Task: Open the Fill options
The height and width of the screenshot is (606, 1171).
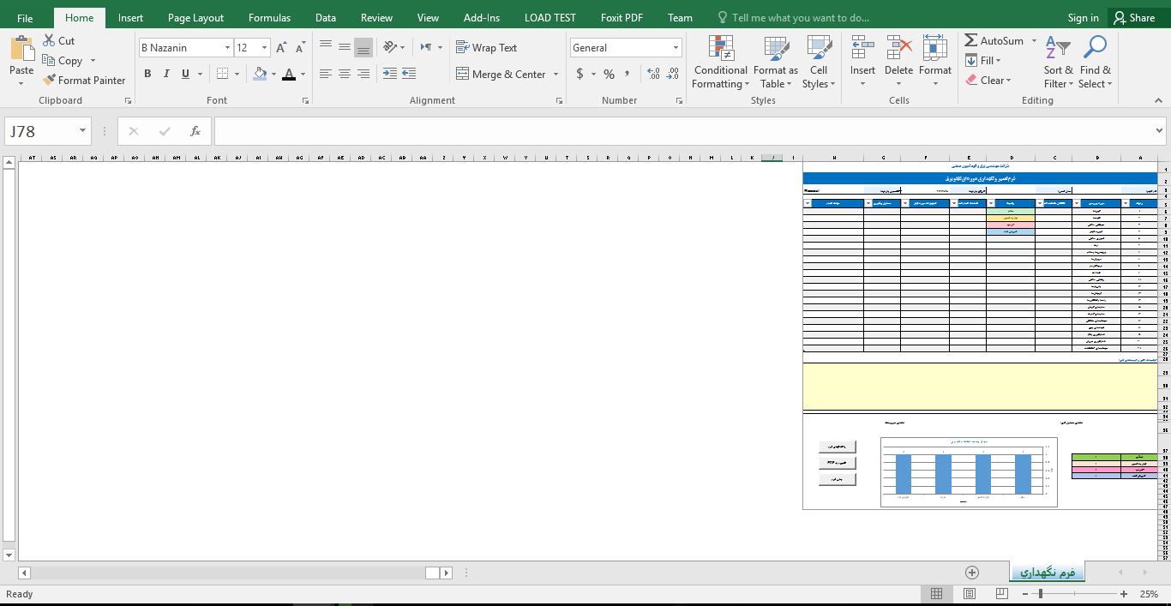Action: [x=982, y=60]
